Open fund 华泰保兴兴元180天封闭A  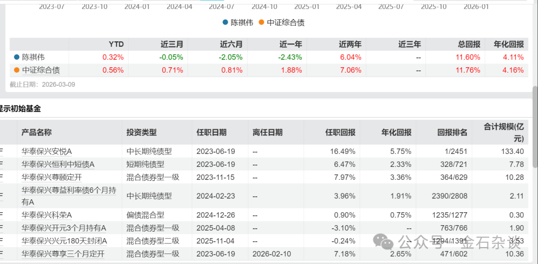64,241
